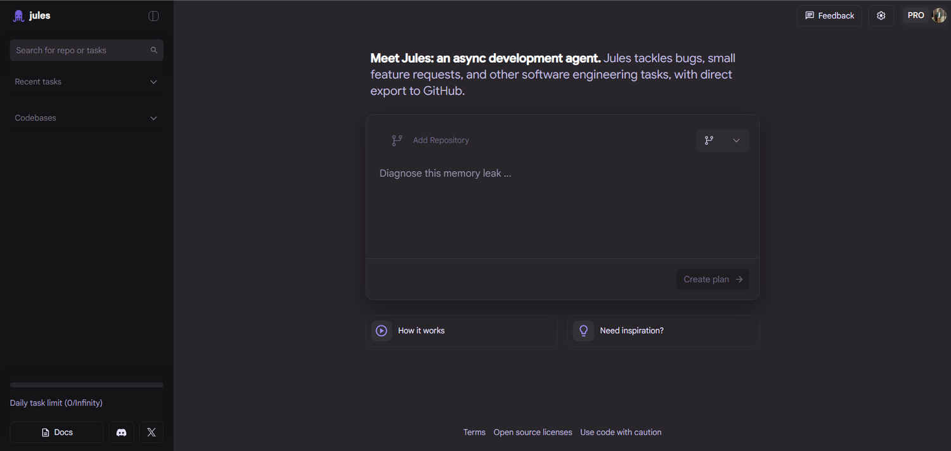
Task: Click the user profile avatar
Action: (x=939, y=16)
